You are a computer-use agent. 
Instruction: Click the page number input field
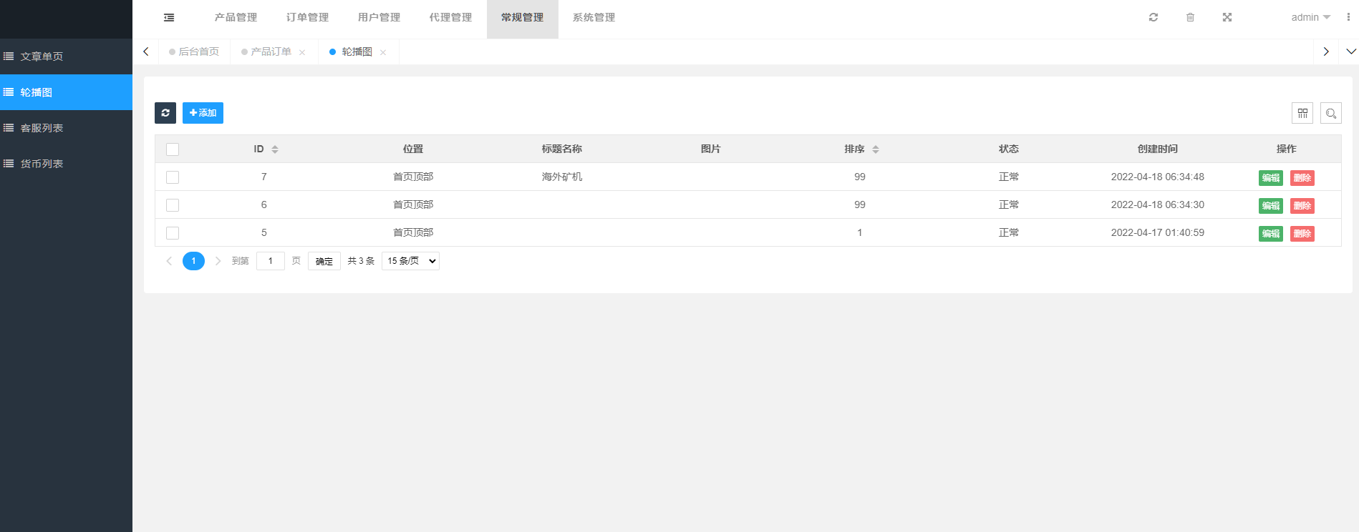tap(271, 261)
